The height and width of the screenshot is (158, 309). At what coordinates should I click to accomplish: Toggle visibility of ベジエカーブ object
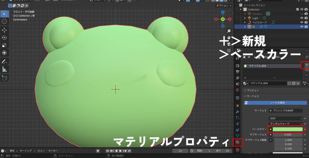click(302, 22)
